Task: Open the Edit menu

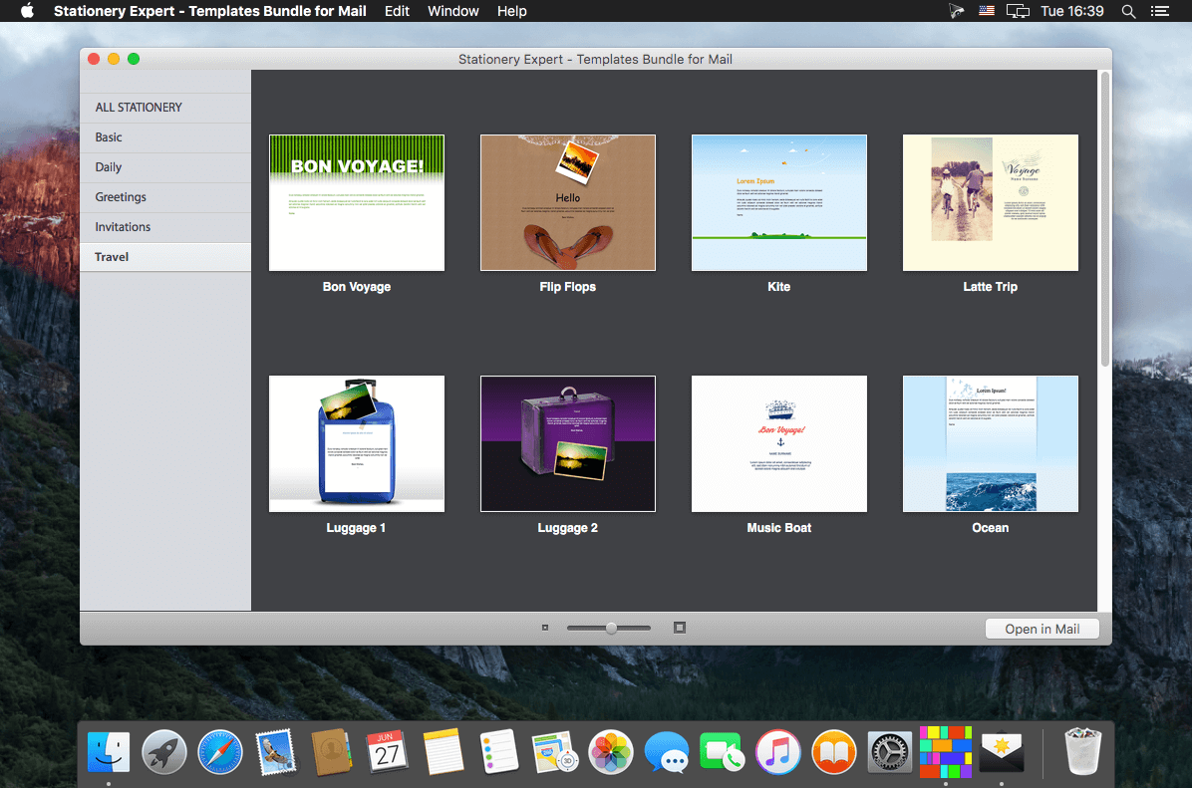Action: tap(397, 11)
